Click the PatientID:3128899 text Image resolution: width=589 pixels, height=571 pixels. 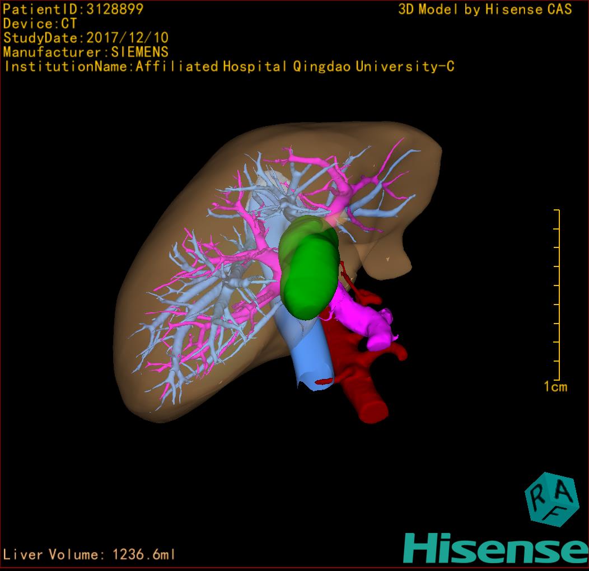[73, 9]
